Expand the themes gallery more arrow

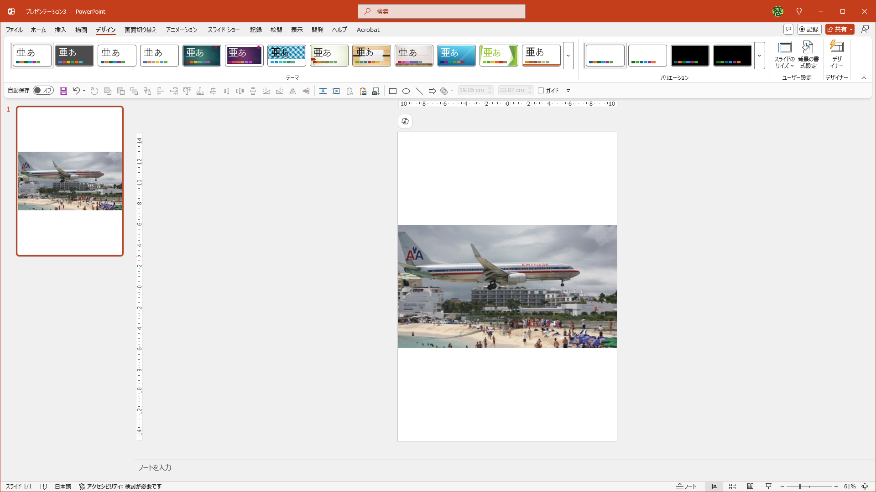pos(568,56)
